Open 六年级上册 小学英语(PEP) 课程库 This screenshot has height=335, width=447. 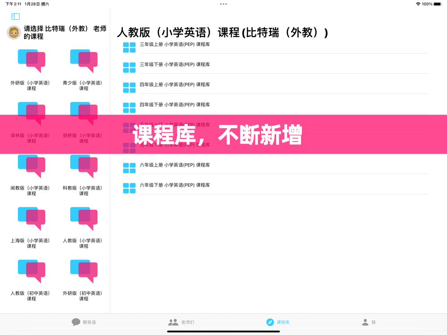175,165
